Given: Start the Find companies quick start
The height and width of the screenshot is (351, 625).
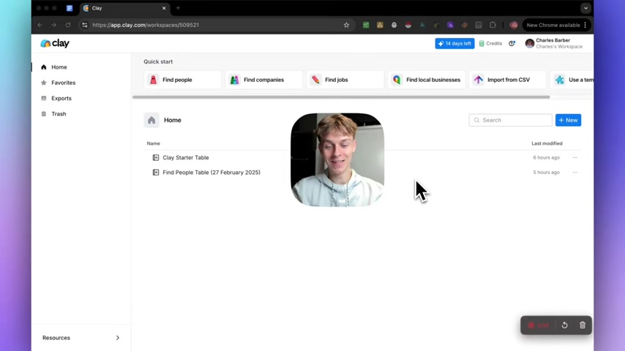Looking at the screenshot, I should point(264,80).
